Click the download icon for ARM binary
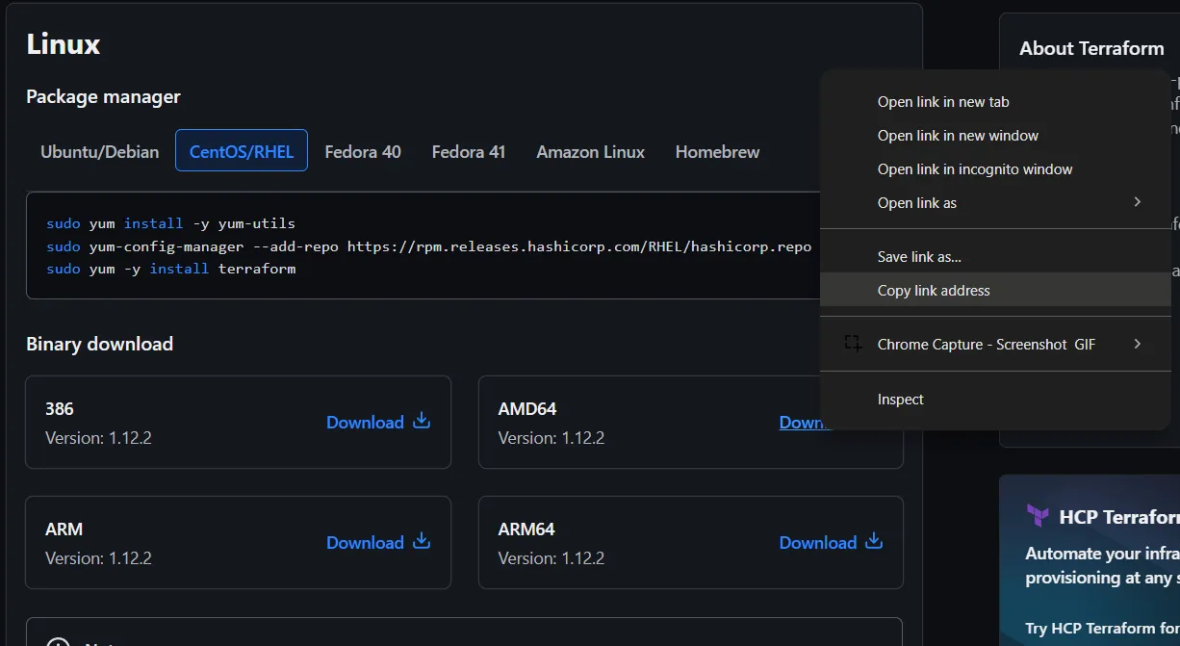Viewport: 1180px width, 646px height. 421,541
